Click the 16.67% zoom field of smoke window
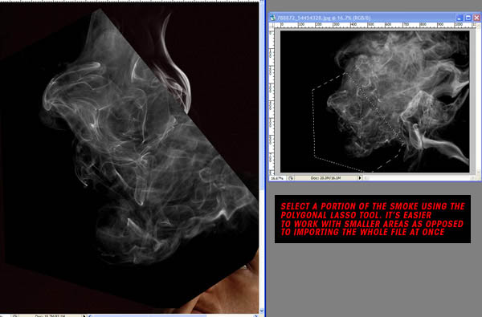 278,178
